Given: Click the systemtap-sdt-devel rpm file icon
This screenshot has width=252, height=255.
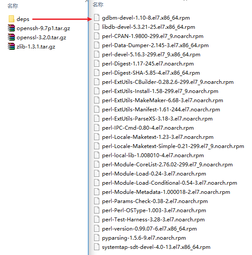Looking at the screenshot, I should point(97,247).
